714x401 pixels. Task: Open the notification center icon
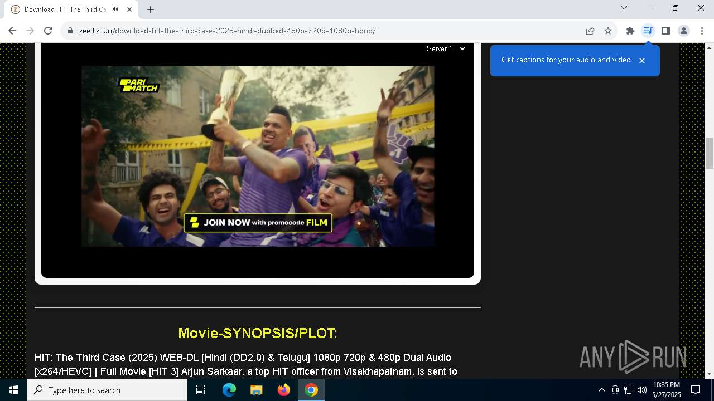tap(696, 390)
